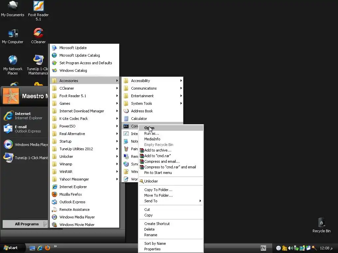Click Copy To Folder... entry
This screenshot has height=253, width=338.
[x=171, y=190]
